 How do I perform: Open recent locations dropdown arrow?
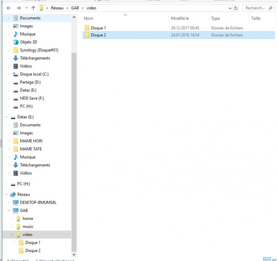pos(26,8)
